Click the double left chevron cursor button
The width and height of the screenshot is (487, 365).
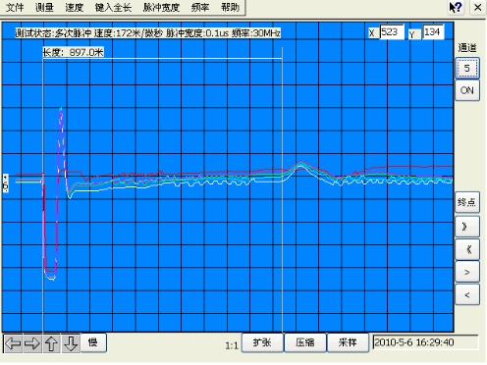(467, 249)
